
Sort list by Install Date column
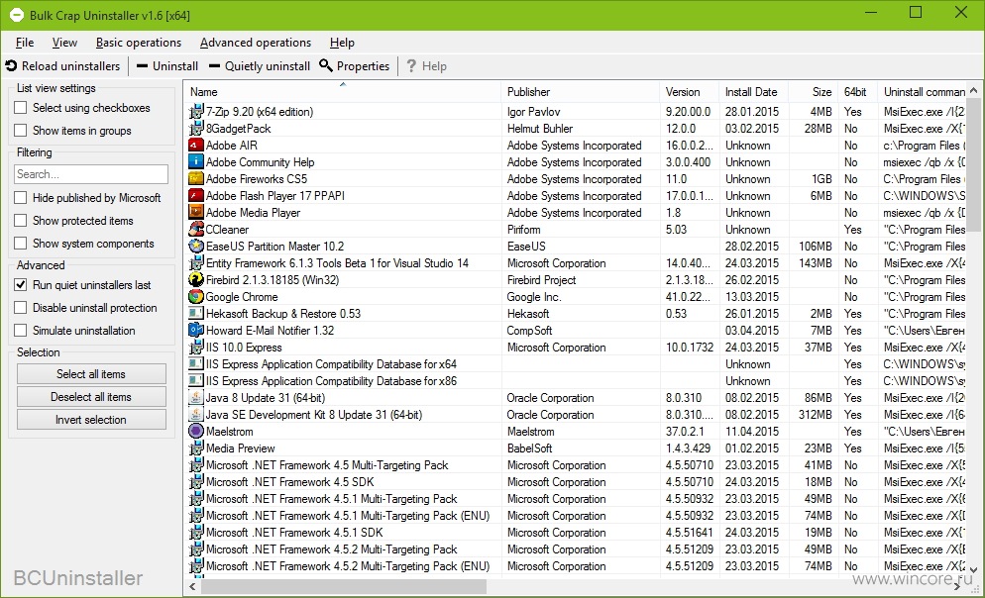click(x=754, y=92)
